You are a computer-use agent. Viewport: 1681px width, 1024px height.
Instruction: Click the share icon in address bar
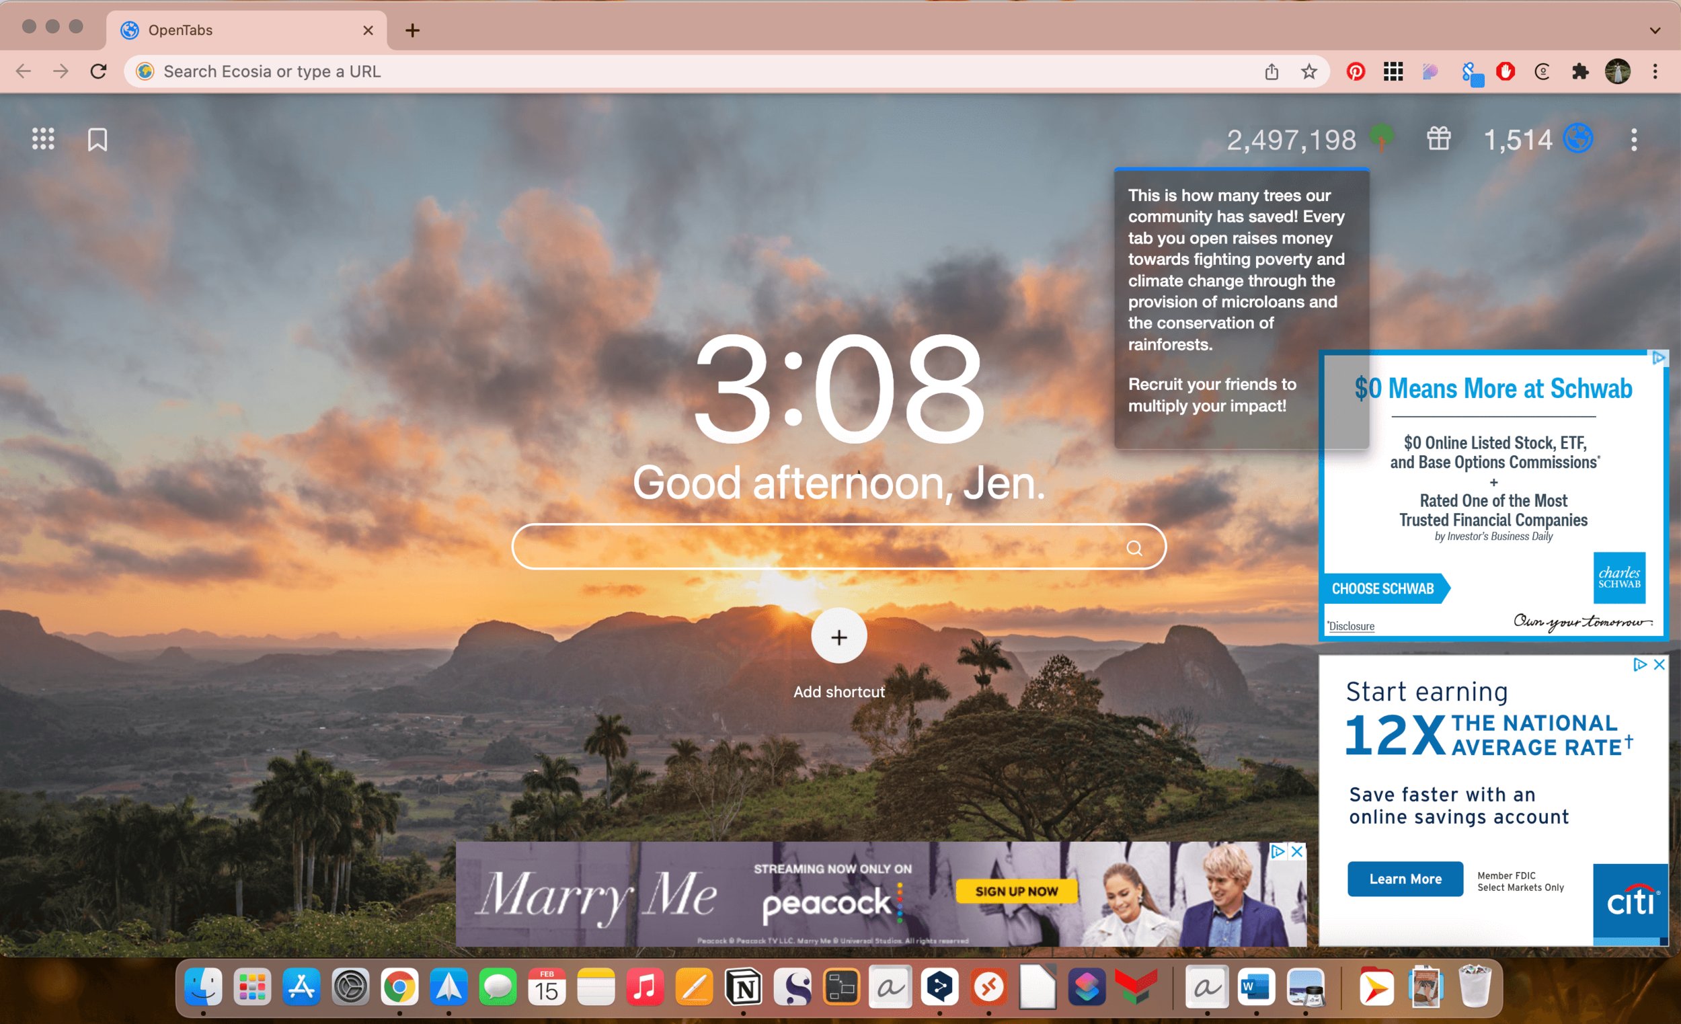(x=1272, y=72)
